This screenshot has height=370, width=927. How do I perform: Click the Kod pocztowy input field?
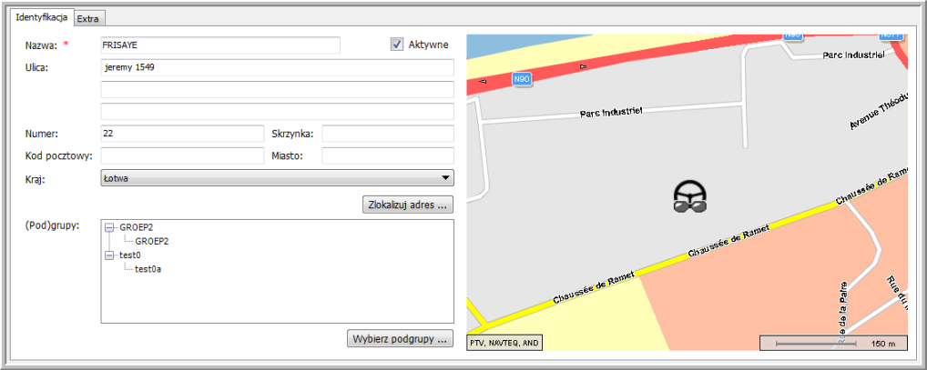click(x=181, y=155)
